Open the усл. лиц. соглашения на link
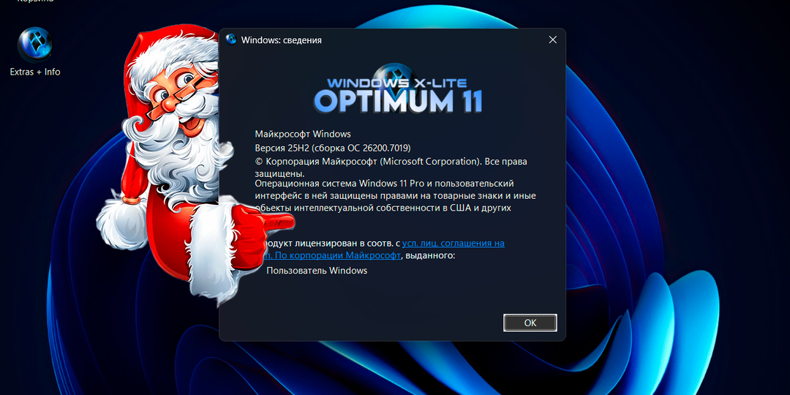Viewport: 790px width, 395px height. (x=454, y=243)
